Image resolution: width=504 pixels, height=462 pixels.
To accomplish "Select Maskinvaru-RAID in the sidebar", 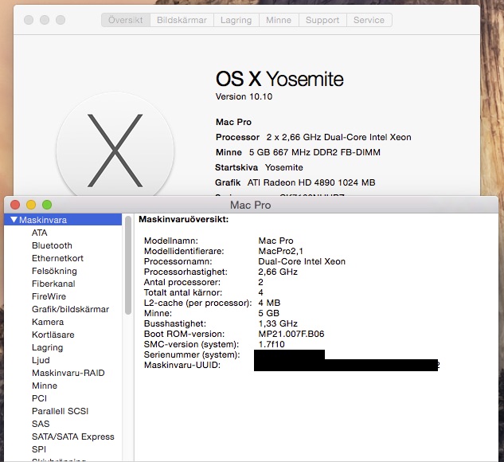I will click(x=68, y=373).
